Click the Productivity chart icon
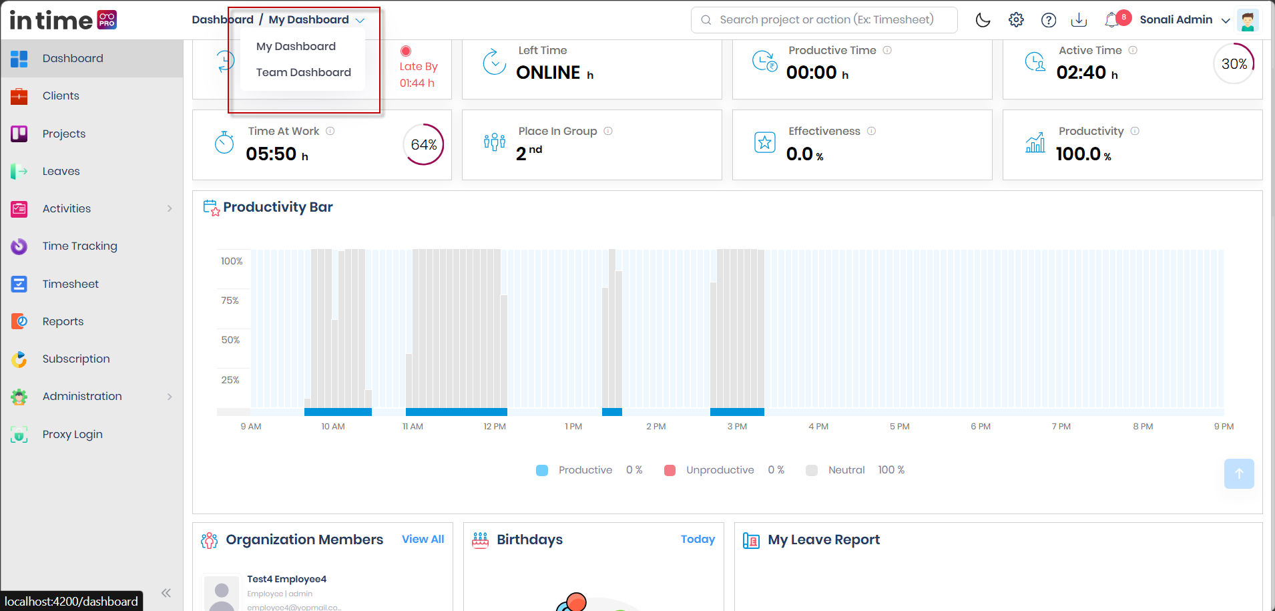1275x611 pixels. tap(1035, 142)
